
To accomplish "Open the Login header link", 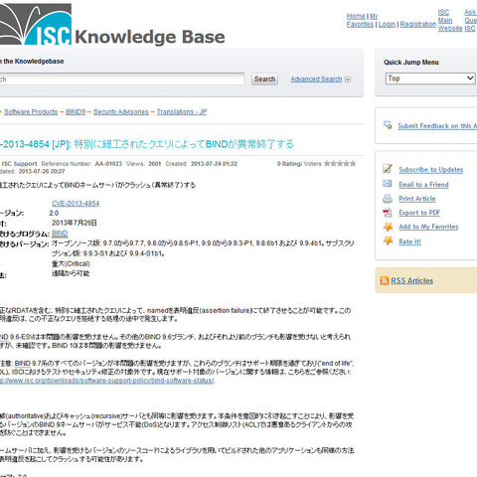I will click(387, 24).
